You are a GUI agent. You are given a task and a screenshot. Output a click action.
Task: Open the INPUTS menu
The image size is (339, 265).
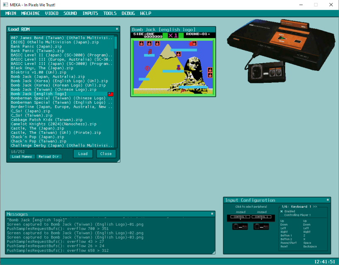click(90, 13)
